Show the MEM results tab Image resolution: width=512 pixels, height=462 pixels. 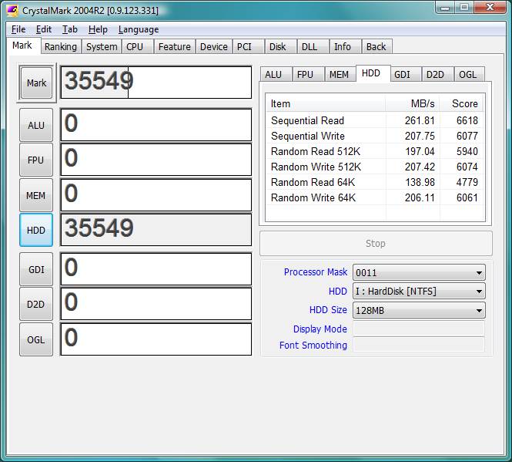(339, 75)
